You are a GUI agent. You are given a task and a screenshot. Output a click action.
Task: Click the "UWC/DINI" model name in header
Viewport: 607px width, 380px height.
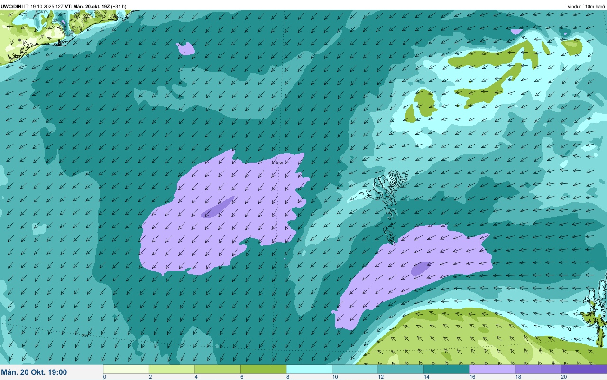[x=11, y=6]
